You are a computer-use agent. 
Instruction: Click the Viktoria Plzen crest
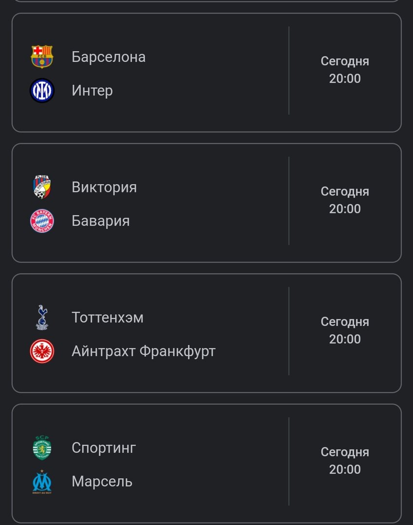42,187
